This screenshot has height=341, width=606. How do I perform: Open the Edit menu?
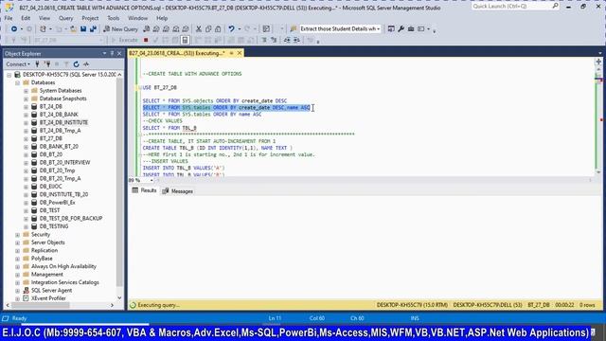(x=26, y=18)
